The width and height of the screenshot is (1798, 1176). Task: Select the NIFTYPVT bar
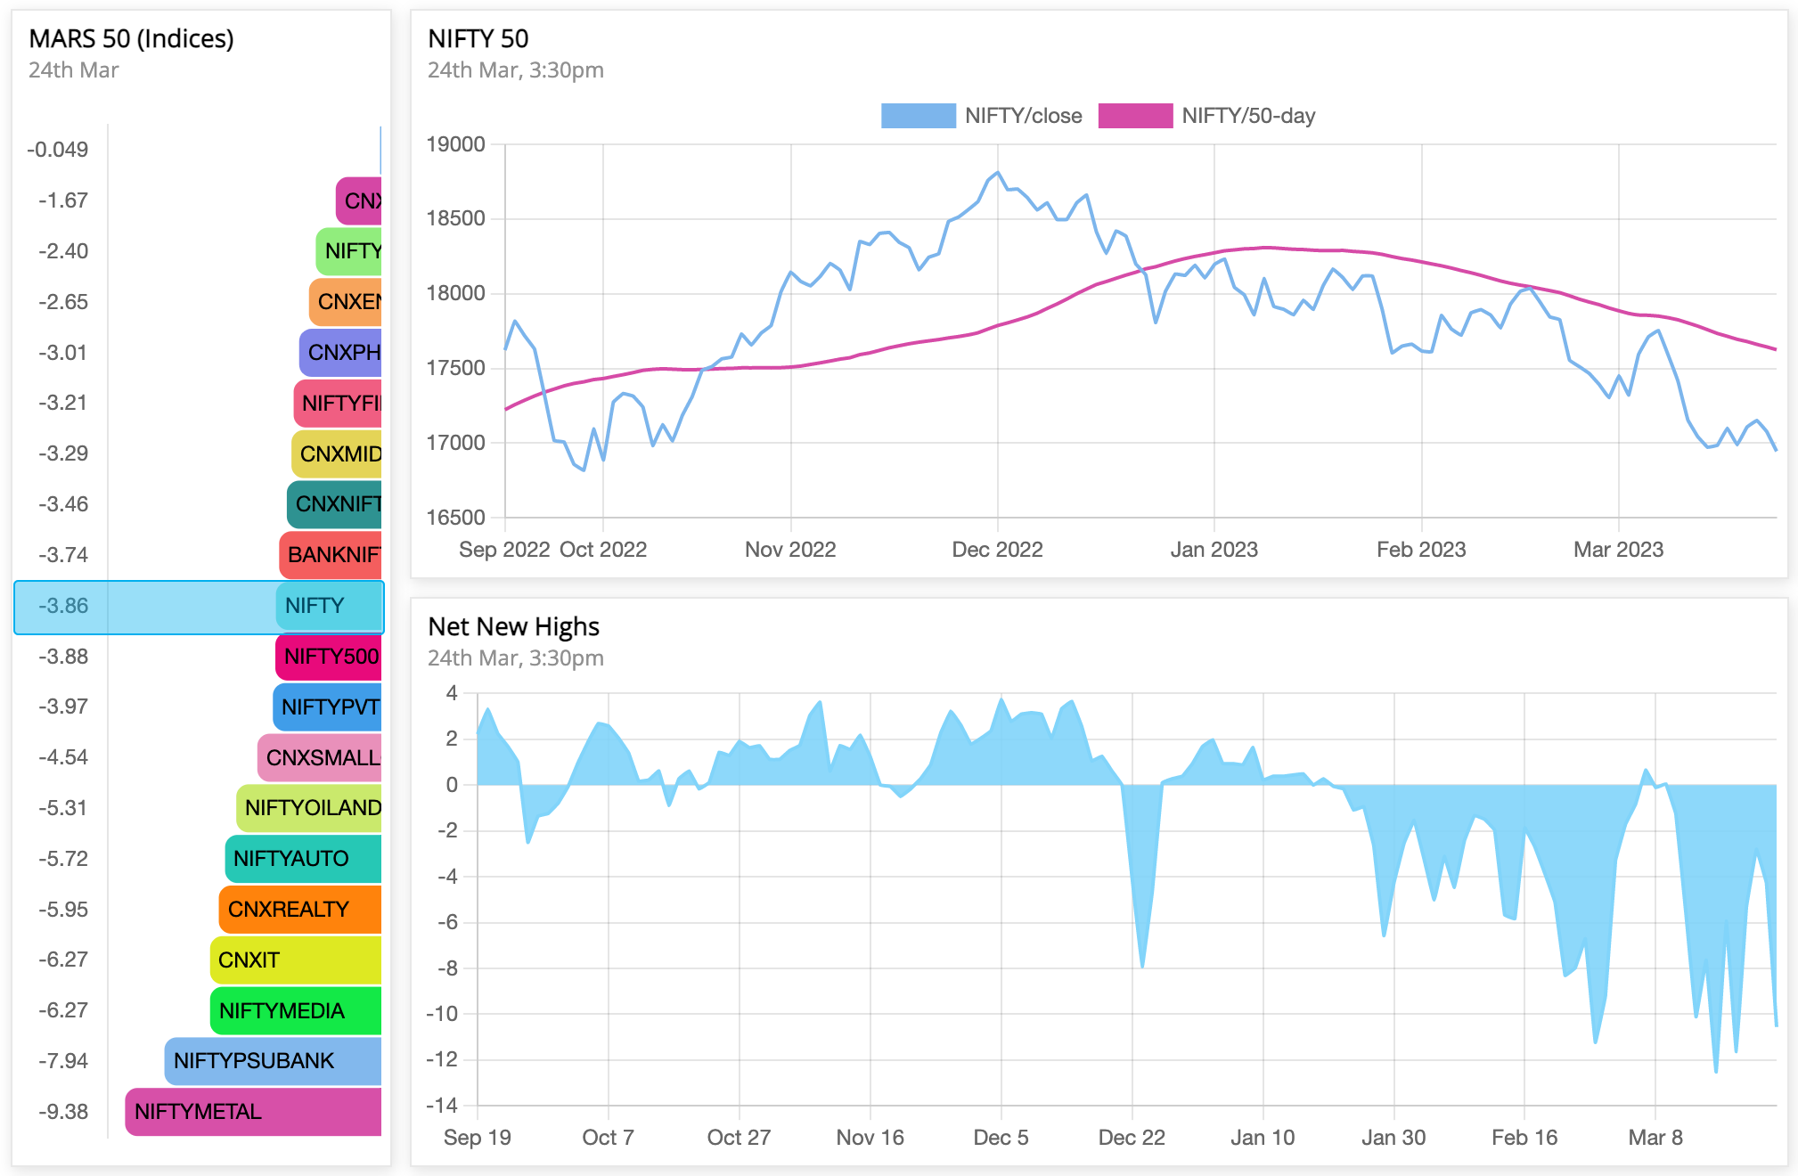[327, 706]
